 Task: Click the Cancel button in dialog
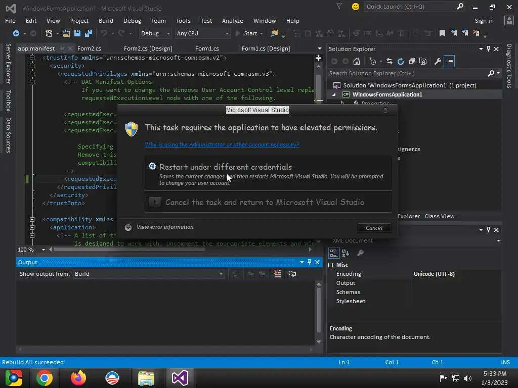click(x=374, y=228)
